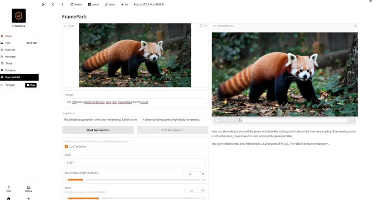
Task: Open the Terminal sidebar entry
Action: tap(10, 85)
